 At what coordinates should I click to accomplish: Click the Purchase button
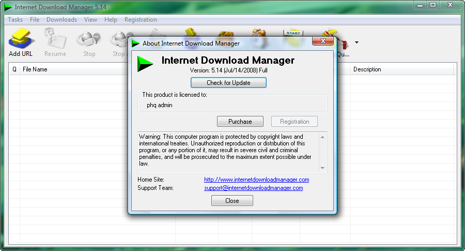[240, 122]
